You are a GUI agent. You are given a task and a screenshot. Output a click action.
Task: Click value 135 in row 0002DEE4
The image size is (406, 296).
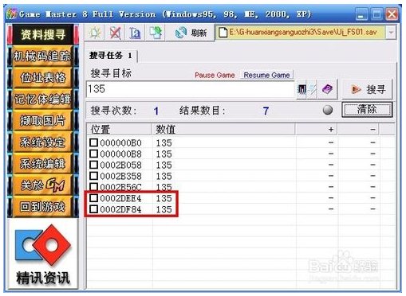164,198
